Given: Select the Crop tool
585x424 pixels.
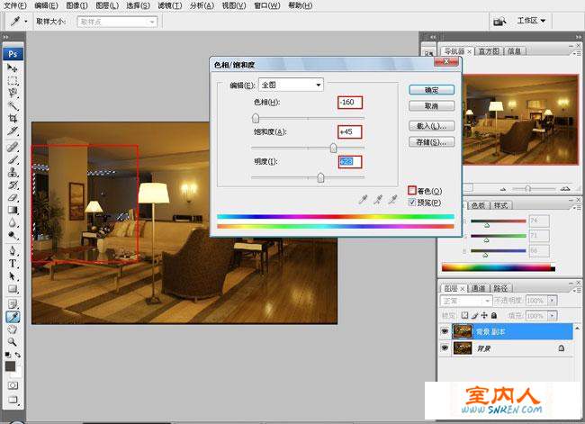Looking at the screenshot, I should [13, 118].
